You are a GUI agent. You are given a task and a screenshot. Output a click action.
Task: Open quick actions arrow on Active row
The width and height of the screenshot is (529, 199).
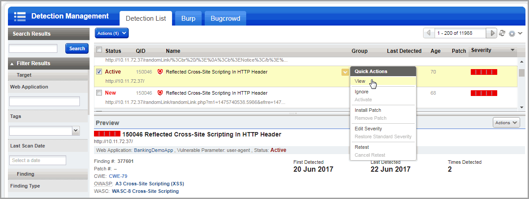point(345,72)
